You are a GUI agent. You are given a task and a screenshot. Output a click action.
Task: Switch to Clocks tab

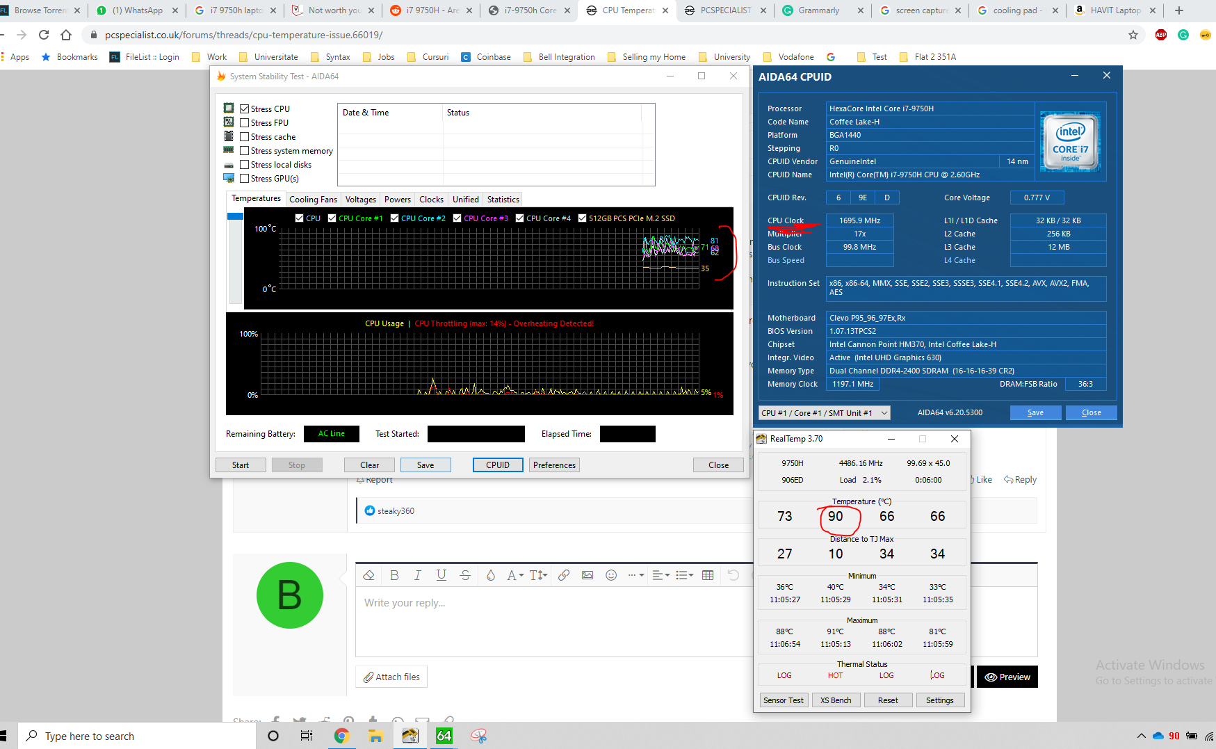point(431,200)
